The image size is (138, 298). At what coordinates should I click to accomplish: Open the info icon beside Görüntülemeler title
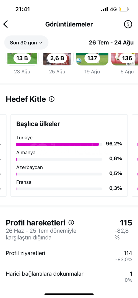point(128,24)
